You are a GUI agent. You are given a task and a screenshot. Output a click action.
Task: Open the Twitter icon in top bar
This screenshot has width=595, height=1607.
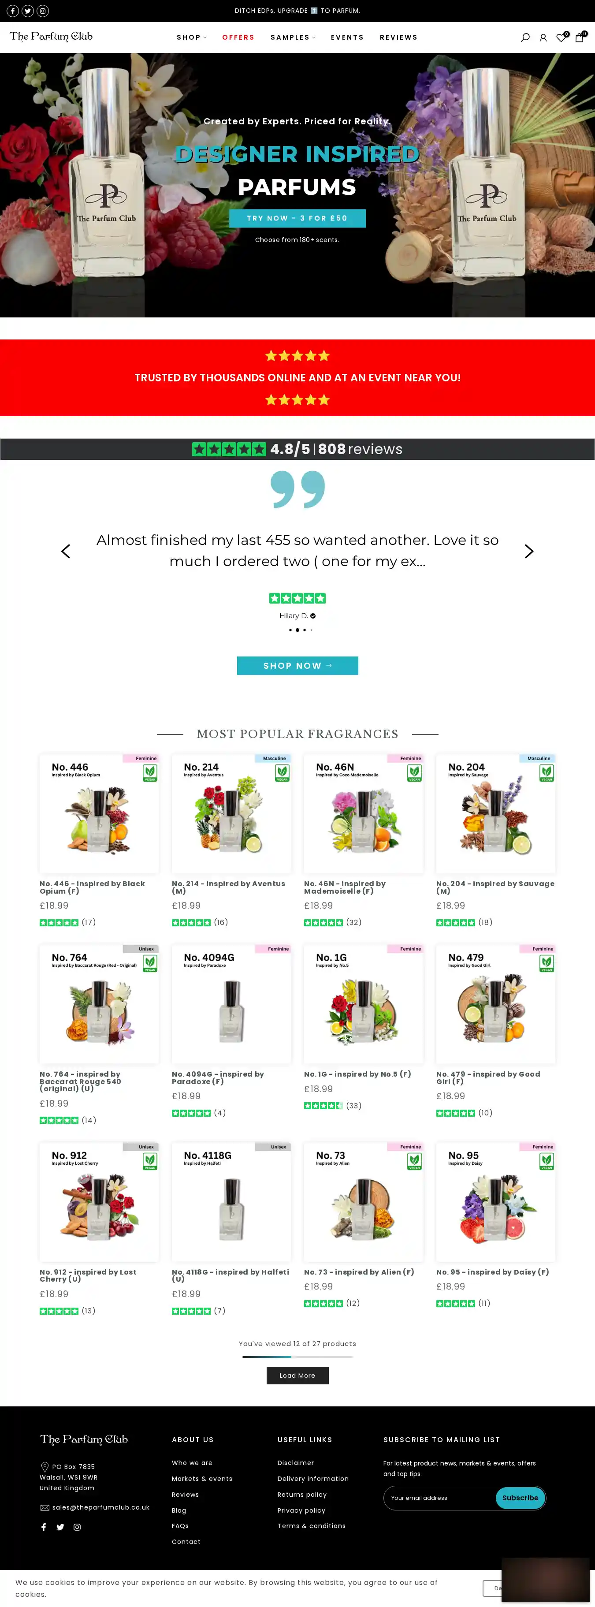tap(27, 11)
